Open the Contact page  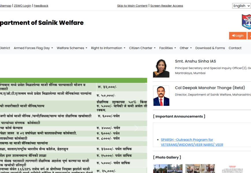click(235, 48)
